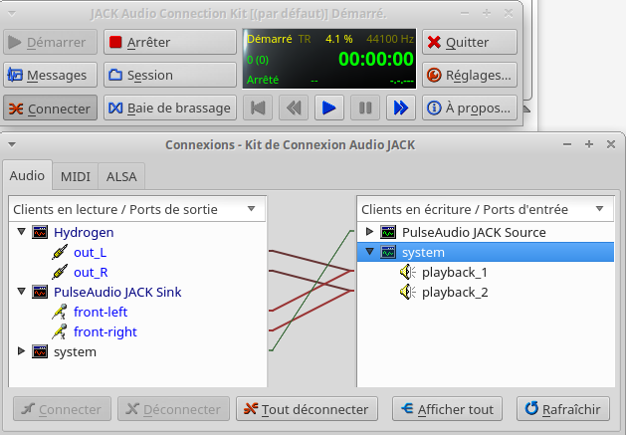Rewind transport to start

[x=258, y=108]
